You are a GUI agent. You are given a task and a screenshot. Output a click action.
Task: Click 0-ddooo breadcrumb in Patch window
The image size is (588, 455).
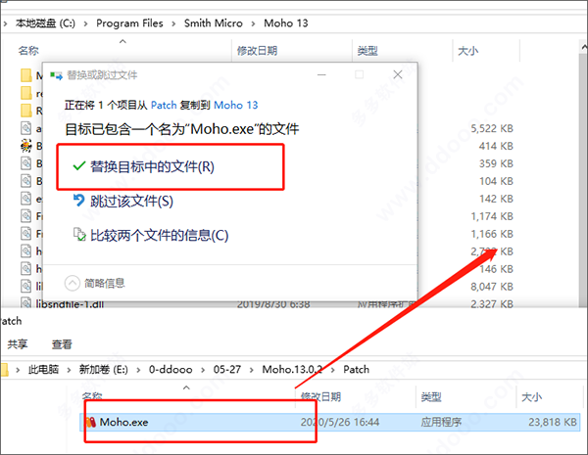[x=175, y=371]
